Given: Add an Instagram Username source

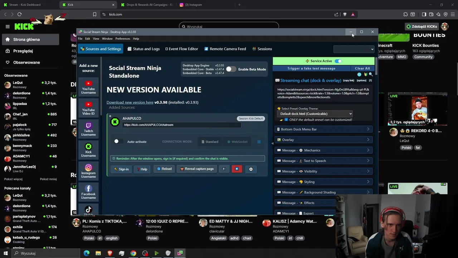Looking at the screenshot, I should click(x=88, y=171).
